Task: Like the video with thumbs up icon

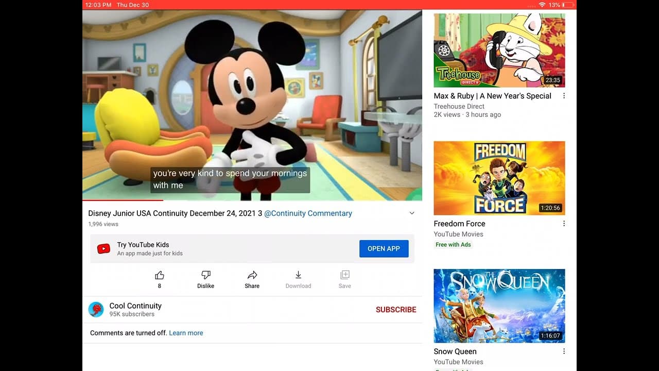Action: 160,275
